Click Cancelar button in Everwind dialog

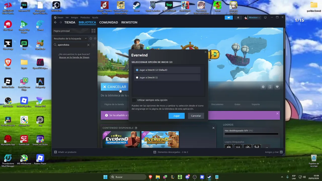[x=196, y=116]
